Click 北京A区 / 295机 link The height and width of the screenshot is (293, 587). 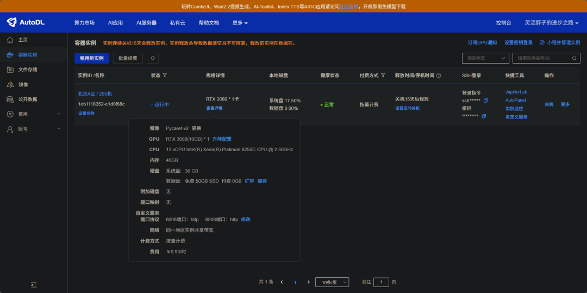click(x=95, y=94)
